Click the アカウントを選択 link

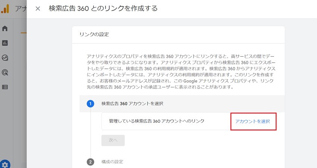[252, 121]
